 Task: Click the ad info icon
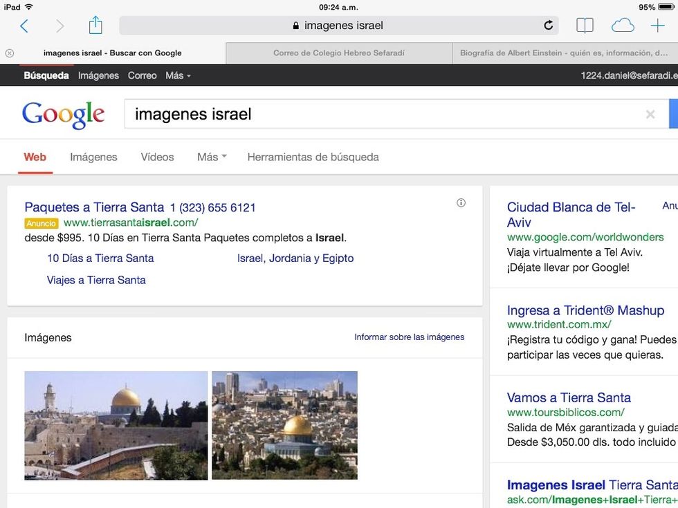[461, 203]
